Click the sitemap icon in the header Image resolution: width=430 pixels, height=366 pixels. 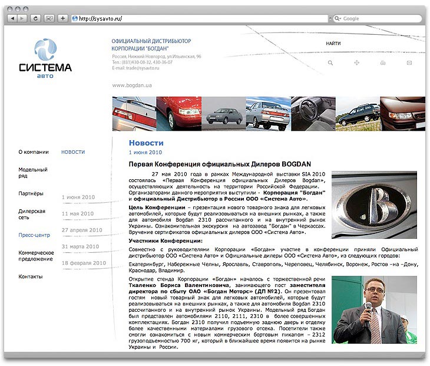[x=356, y=63]
